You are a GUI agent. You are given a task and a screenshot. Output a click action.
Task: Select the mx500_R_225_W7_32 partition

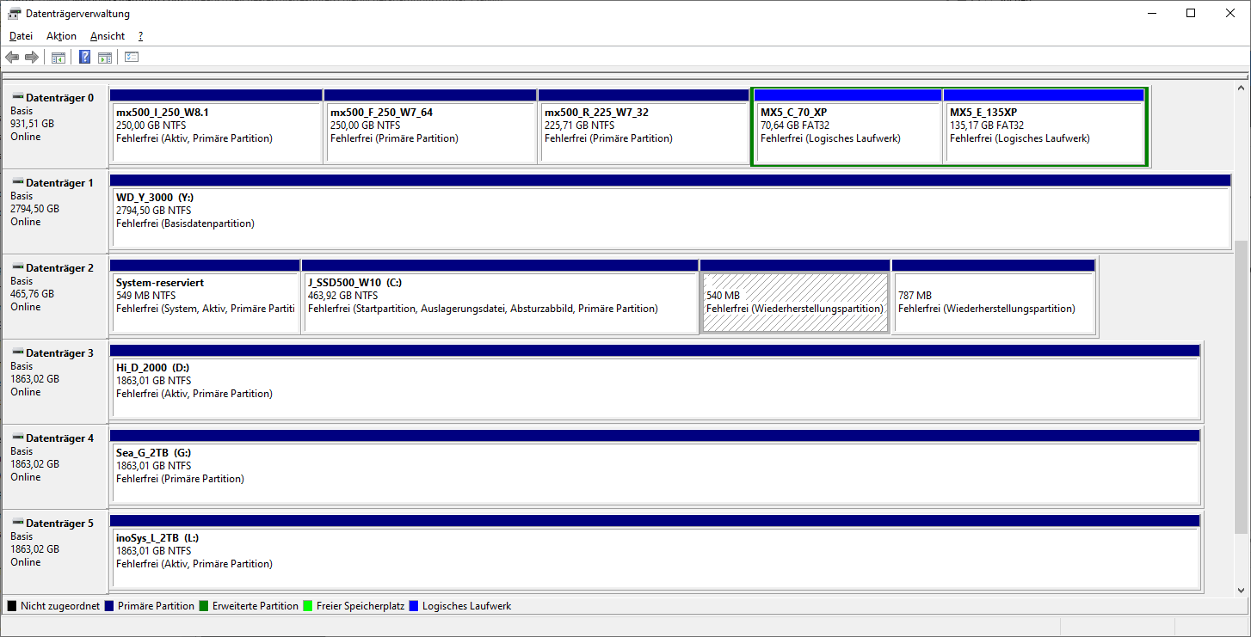644,126
